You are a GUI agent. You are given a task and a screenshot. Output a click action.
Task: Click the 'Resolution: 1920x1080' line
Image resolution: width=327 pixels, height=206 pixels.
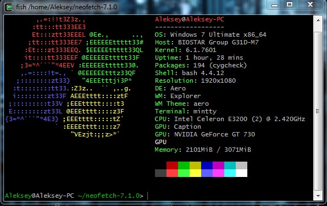click(x=195, y=81)
